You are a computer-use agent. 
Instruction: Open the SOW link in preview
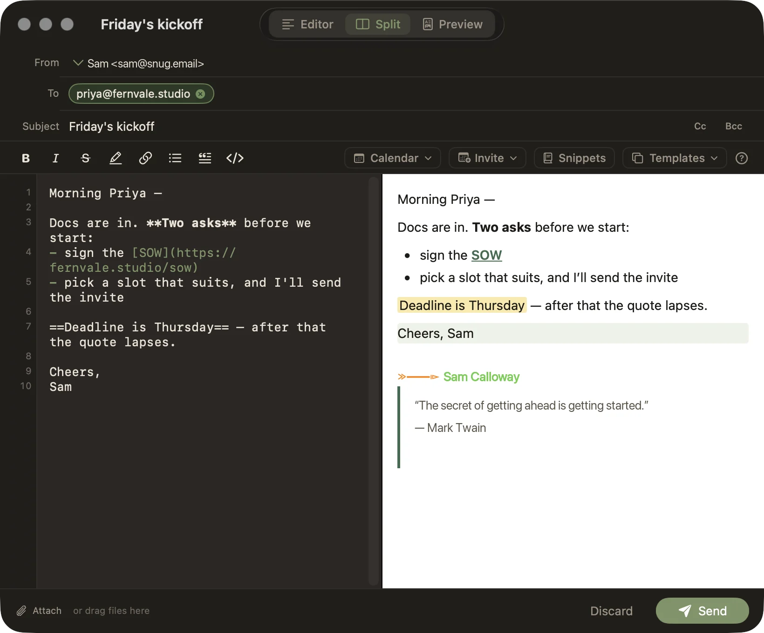[x=486, y=255]
